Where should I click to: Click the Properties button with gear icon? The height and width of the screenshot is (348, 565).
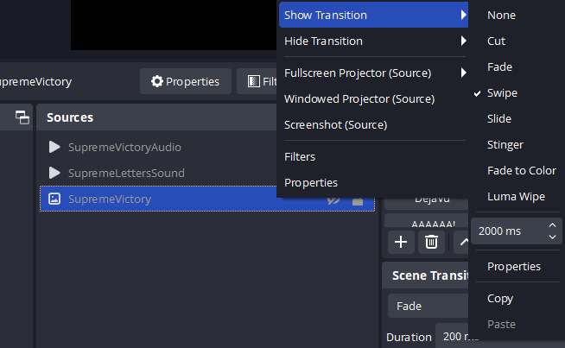[186, 81]
